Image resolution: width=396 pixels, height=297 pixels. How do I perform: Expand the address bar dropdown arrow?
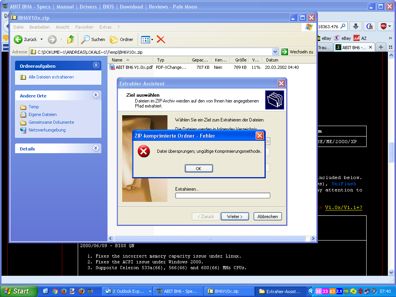[275, 52]
